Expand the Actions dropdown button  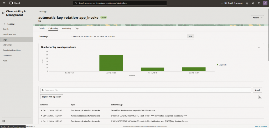point(257,18)
